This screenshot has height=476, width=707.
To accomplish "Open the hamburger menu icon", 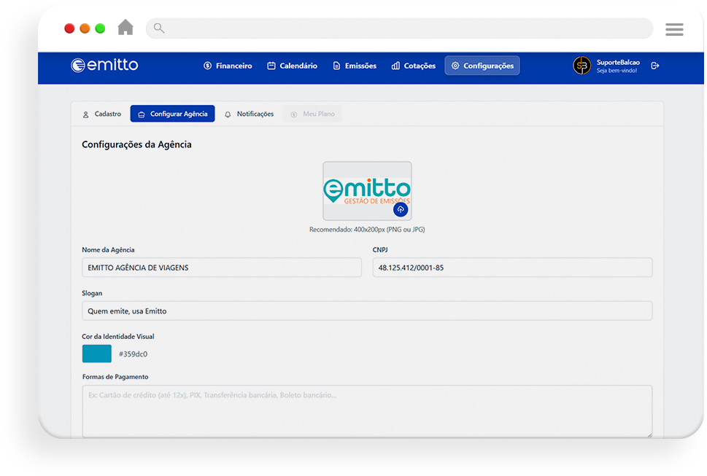I will coord(673,29).
